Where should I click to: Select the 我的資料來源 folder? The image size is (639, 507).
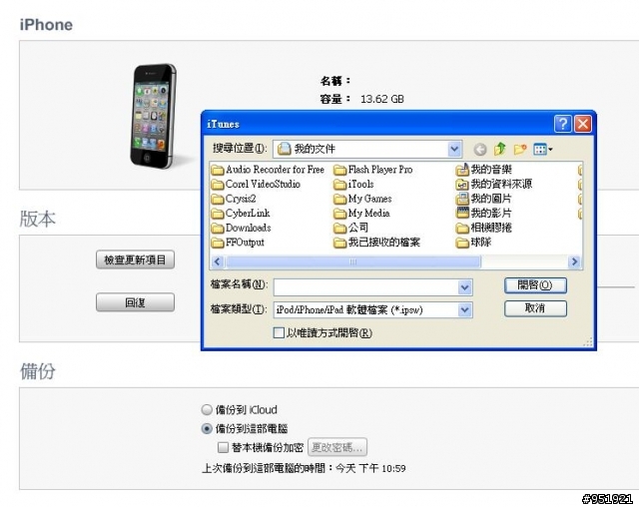click(x=494, y=184)
